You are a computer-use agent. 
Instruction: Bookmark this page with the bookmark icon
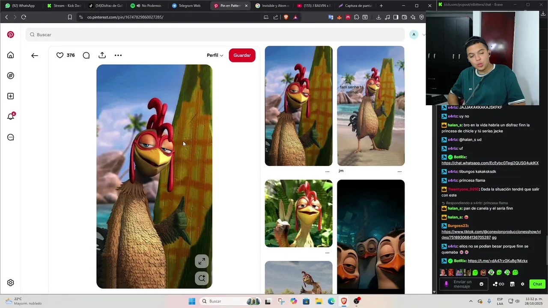tap(70, 17)
